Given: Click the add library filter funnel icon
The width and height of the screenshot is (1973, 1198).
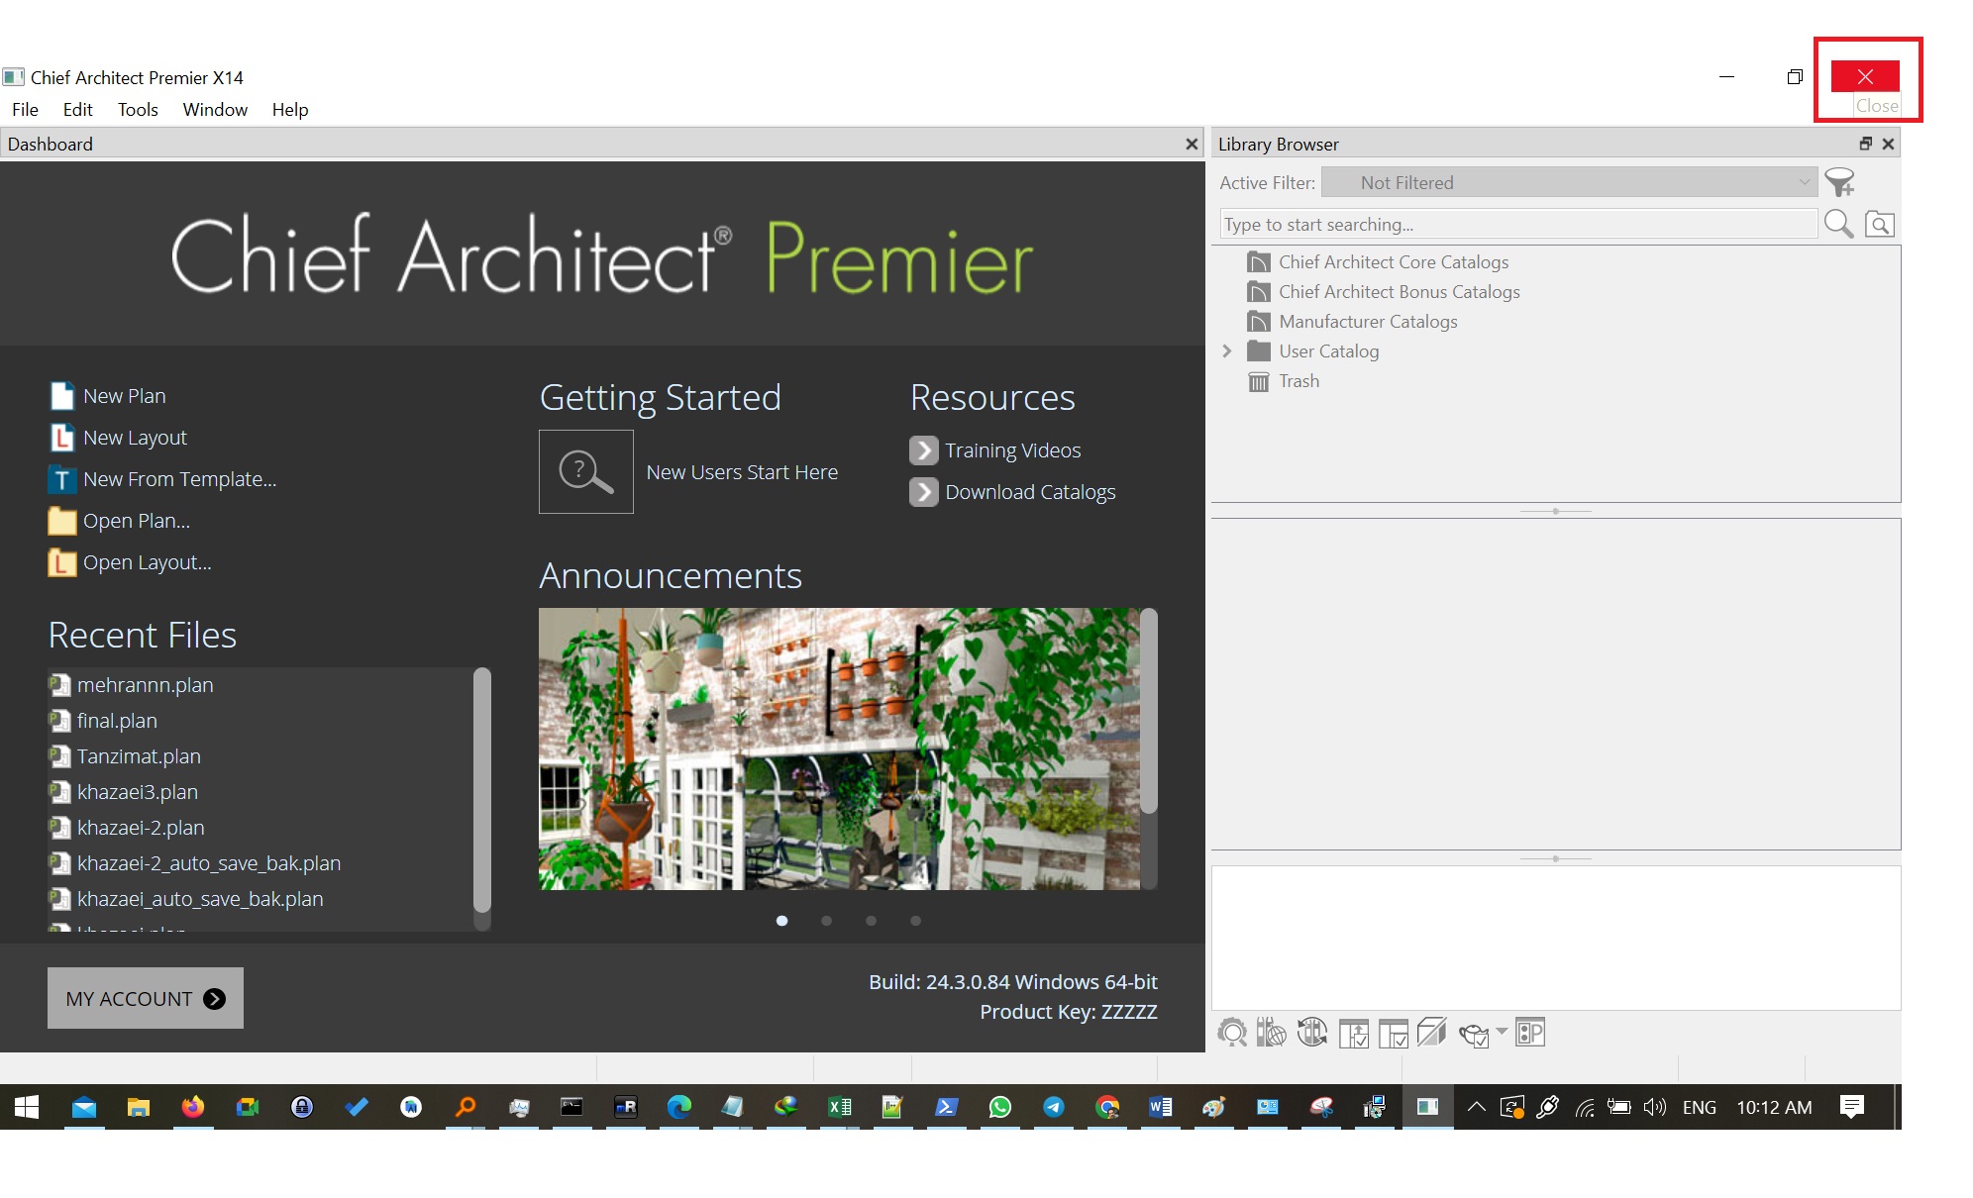Looking at the screenshot, I should tap(1840, 183).
